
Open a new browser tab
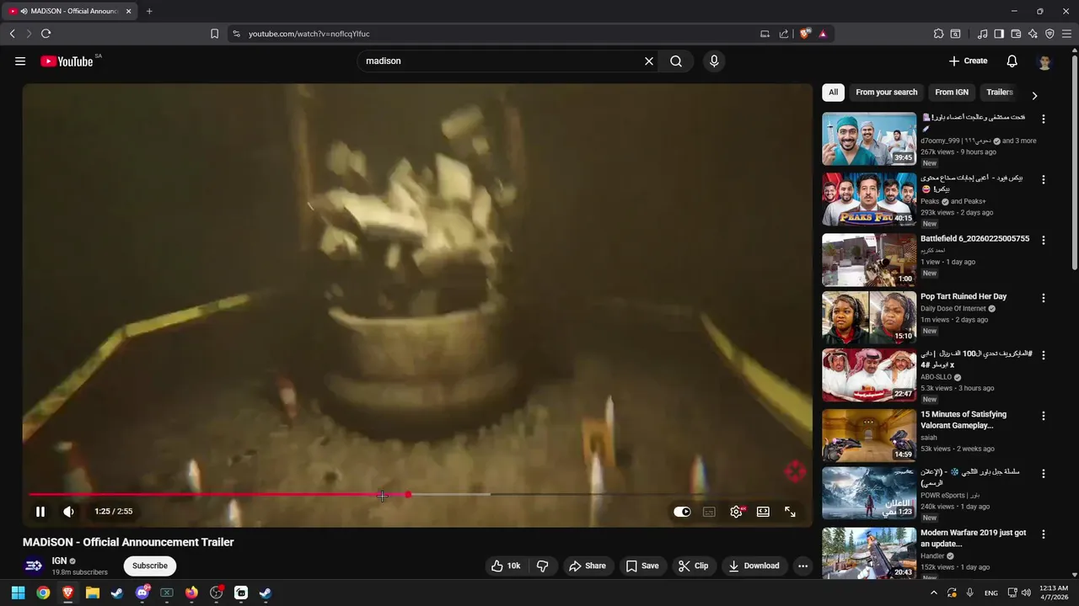click(149, 11)
